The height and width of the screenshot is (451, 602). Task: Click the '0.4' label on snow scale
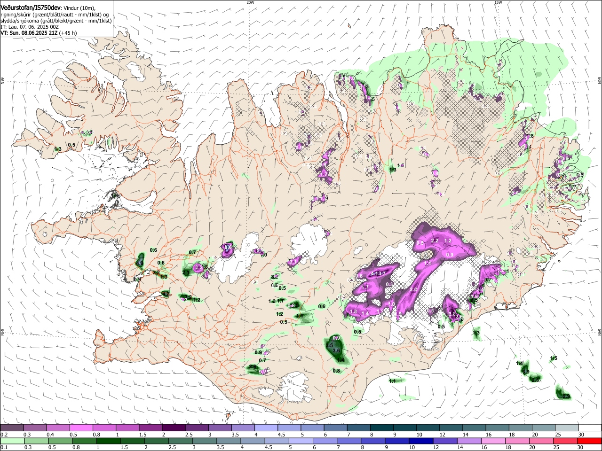point(50,435)
